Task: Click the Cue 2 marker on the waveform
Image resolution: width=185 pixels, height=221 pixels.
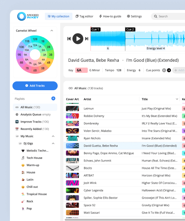Action: coord(130,29)
